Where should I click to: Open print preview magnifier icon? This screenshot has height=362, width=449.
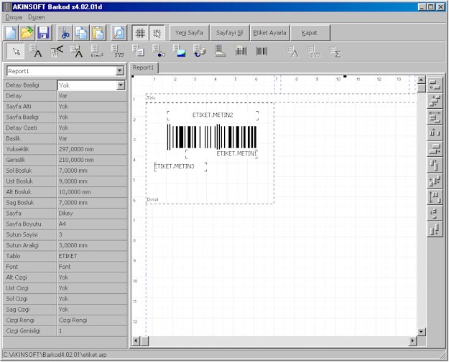(119, 33)
